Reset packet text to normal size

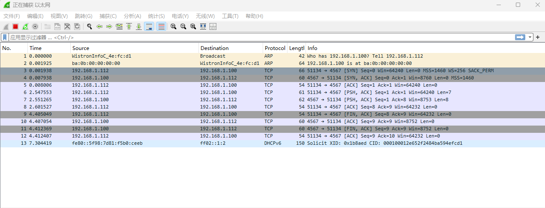point(193,26)
